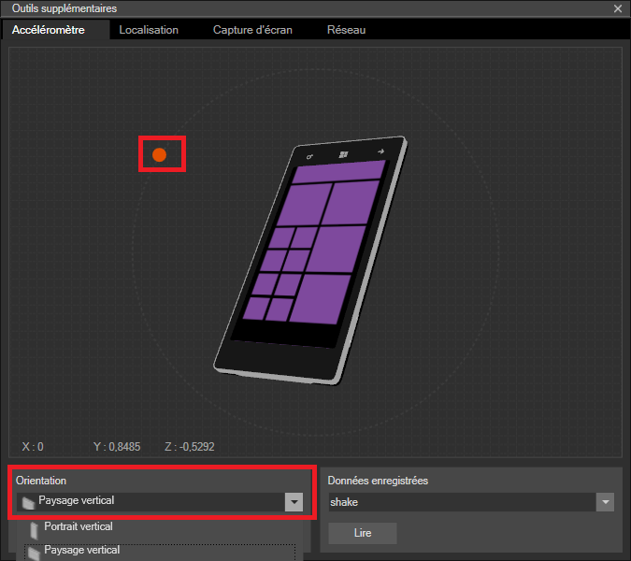Select the Accéléromètre tab
Viewport: 631px width, 561px height.
(x=49, y=30)
